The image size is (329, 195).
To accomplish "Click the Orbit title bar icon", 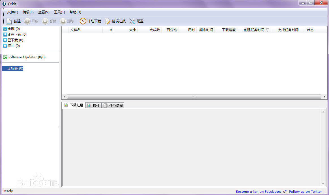I will 4,4.
